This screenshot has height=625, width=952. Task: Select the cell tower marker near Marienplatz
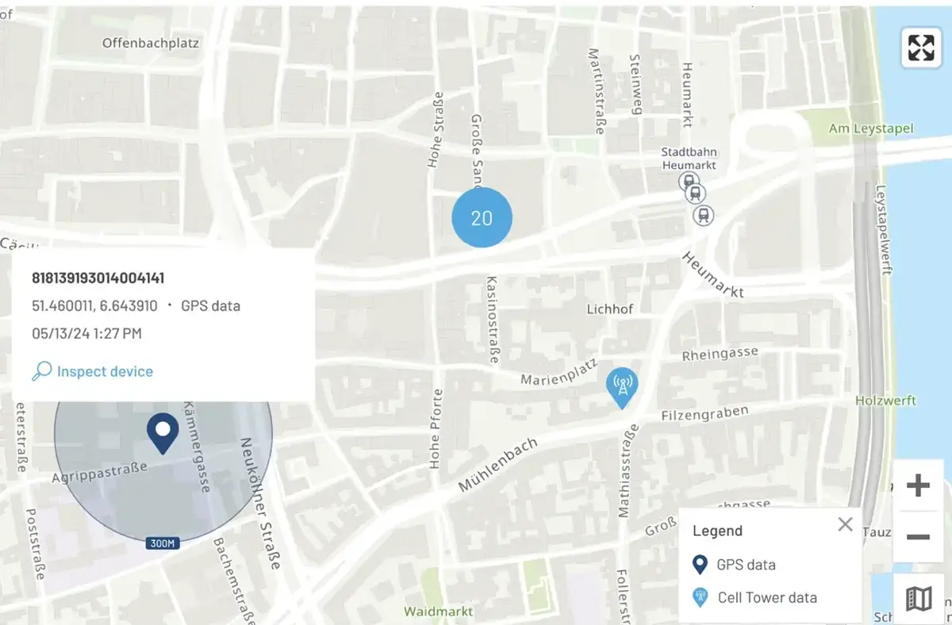point(622,388)
